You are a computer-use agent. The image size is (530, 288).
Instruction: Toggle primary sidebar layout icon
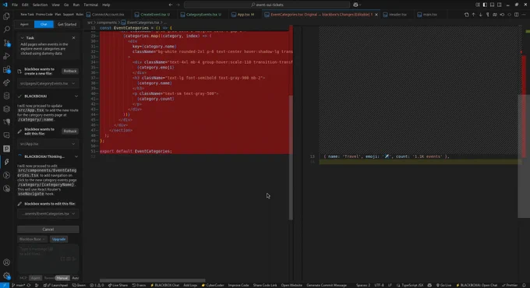click(485, 5)
